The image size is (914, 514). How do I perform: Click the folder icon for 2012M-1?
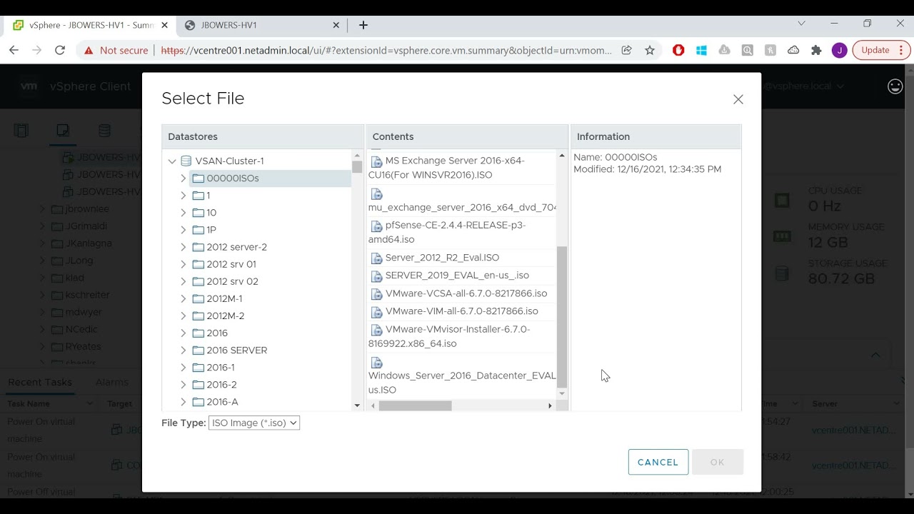click(x=199, y=298)
